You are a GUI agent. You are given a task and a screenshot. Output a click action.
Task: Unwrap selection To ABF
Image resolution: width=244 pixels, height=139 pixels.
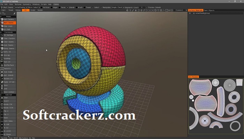tap(8, 124)
